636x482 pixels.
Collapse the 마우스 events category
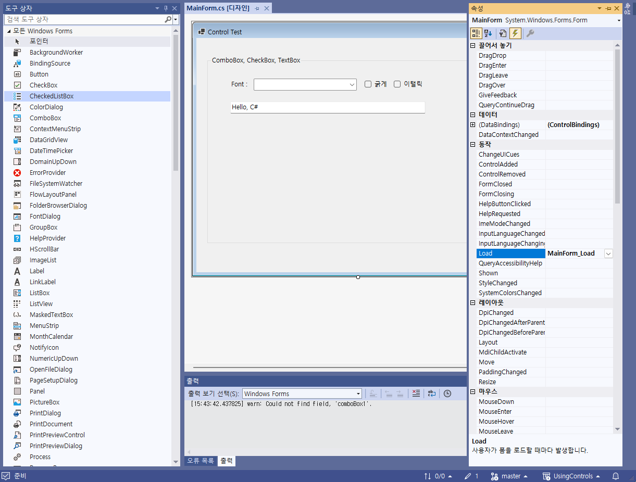tap(472, 391)
